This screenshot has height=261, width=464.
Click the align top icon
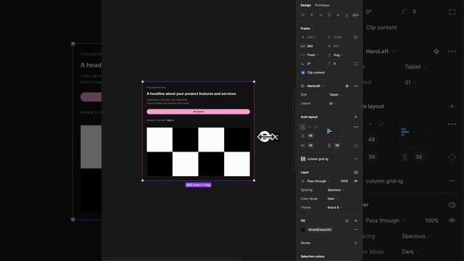point(329,15)
